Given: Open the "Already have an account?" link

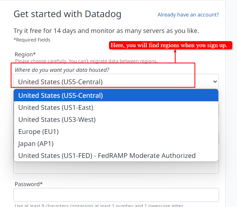Looking at the screenshot, I should [x=188, y=15].
